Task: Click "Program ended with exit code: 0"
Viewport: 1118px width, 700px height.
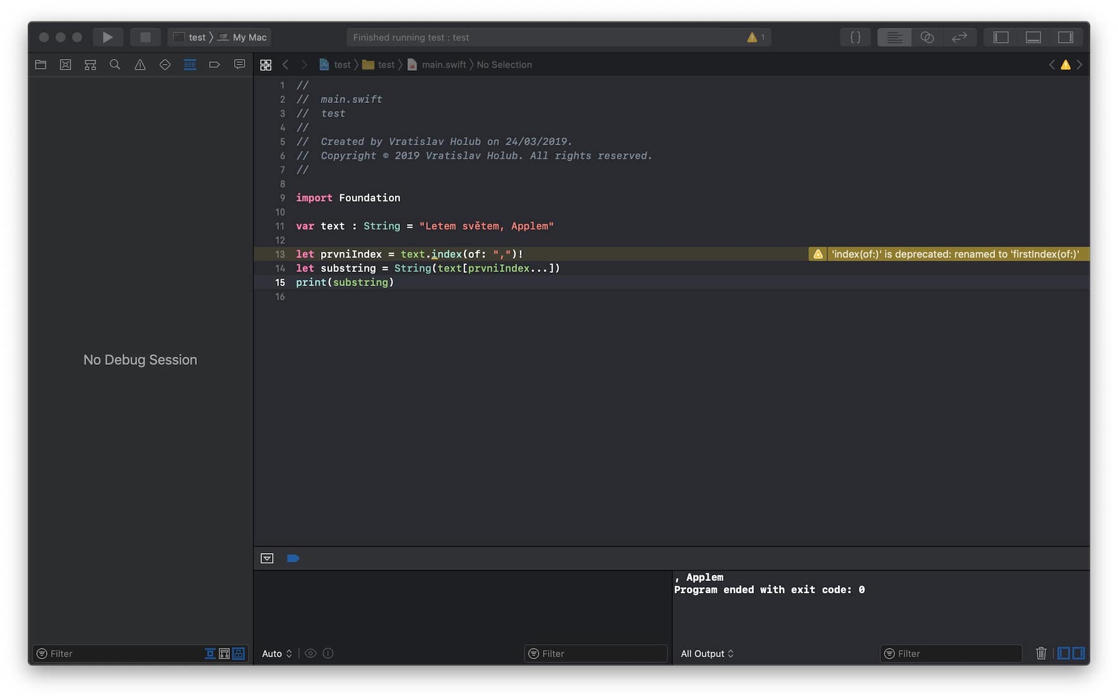Action: (770, 590)
